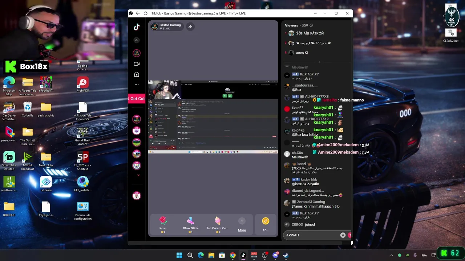Switch the FRA input language indicator
The height and width of the screenshot is (261, 465).
point(424,255)
